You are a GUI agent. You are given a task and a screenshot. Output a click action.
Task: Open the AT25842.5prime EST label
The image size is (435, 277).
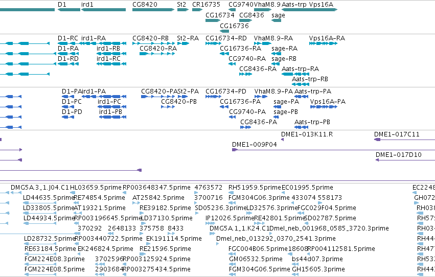coord(158,198)
